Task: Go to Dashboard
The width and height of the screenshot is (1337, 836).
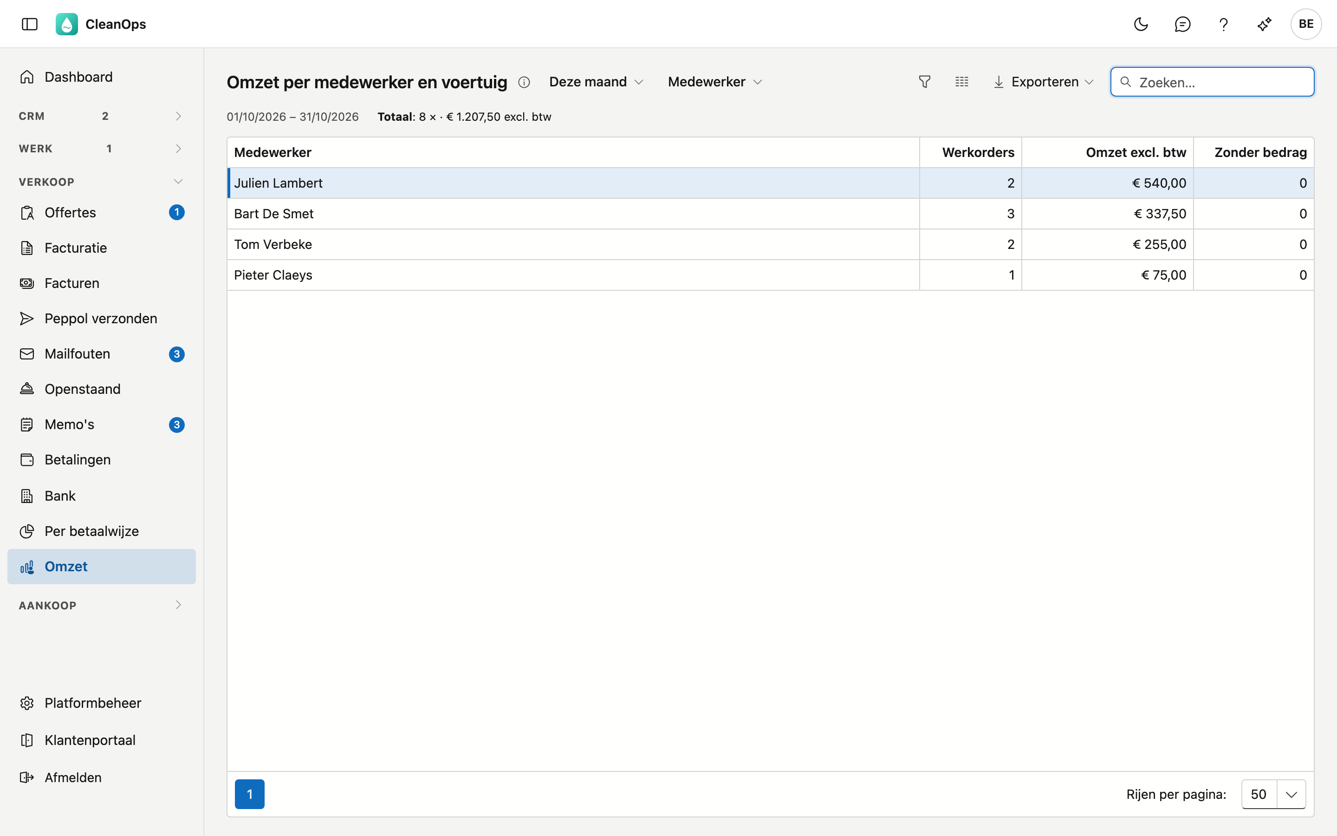Action: coord(102,77)
